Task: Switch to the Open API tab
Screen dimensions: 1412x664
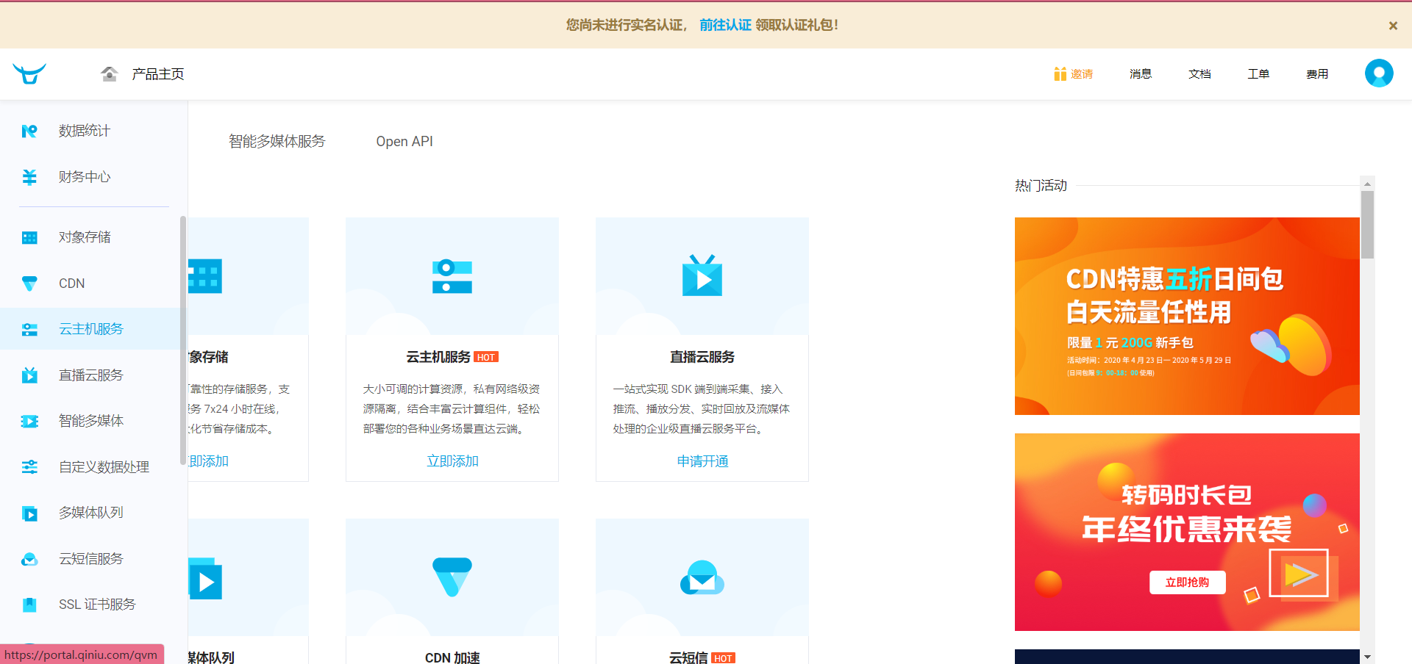Action: click(x=404, y=141)
